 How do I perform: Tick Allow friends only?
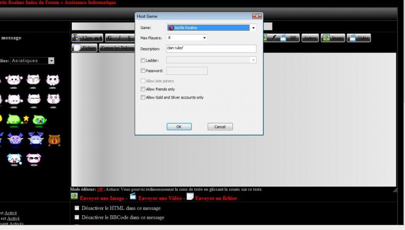[143, 89]
